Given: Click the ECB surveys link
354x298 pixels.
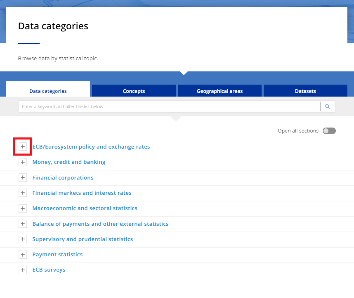Looking at the screenshot, I should [x=49, y=270].
